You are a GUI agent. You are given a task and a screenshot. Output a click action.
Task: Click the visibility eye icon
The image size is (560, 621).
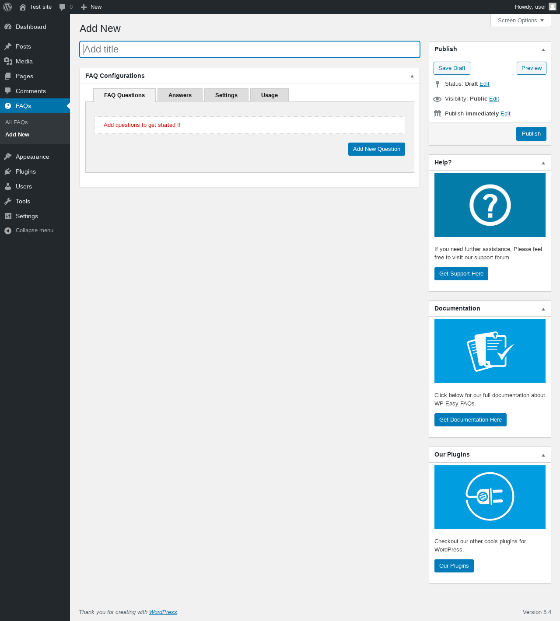click(x=437, y=99)
